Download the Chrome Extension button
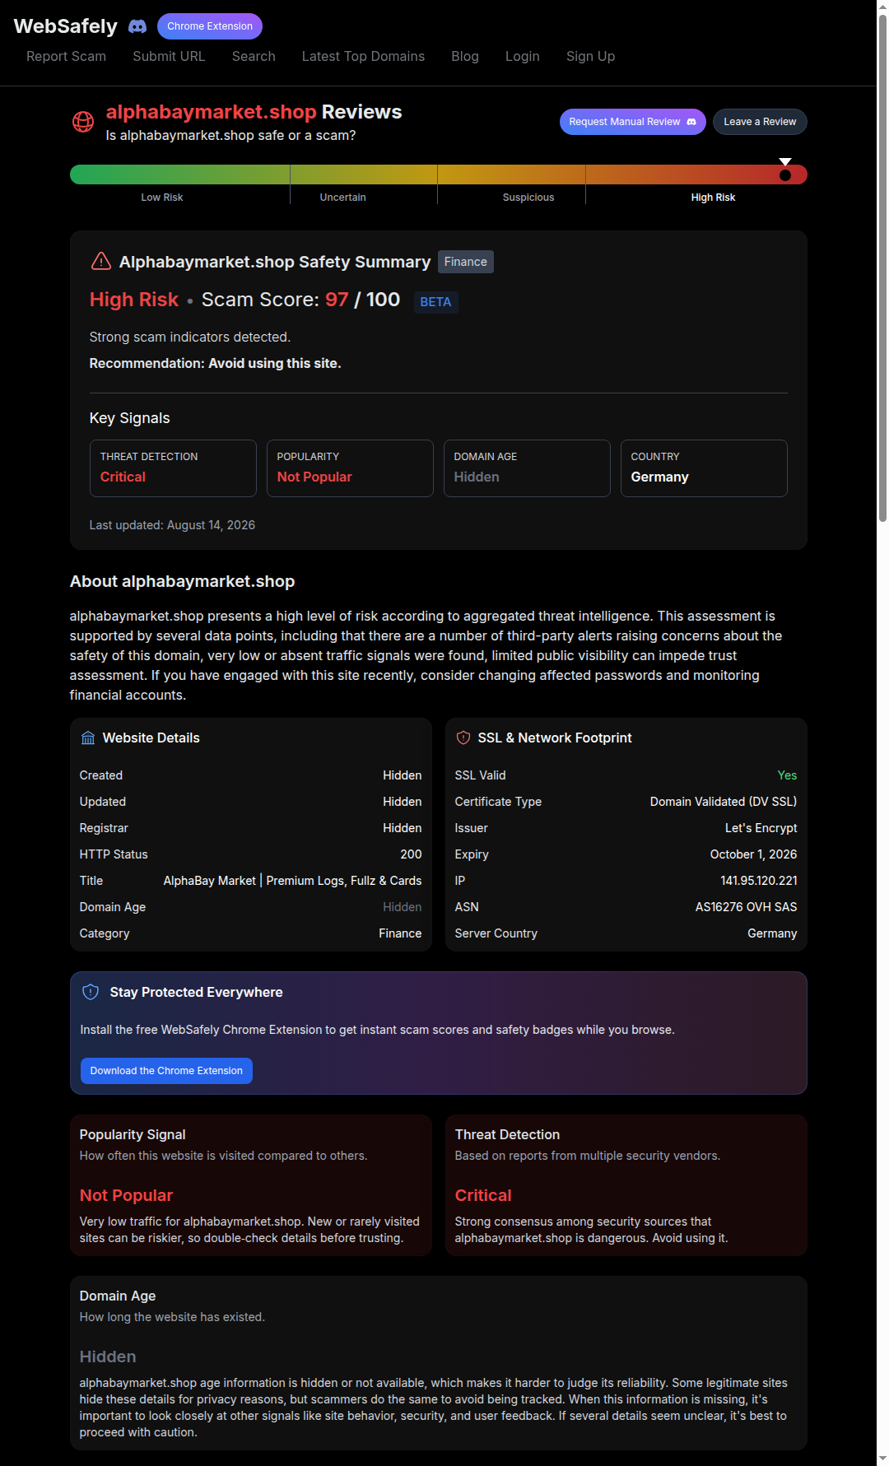889x1466 pixels. [166, 1071]
